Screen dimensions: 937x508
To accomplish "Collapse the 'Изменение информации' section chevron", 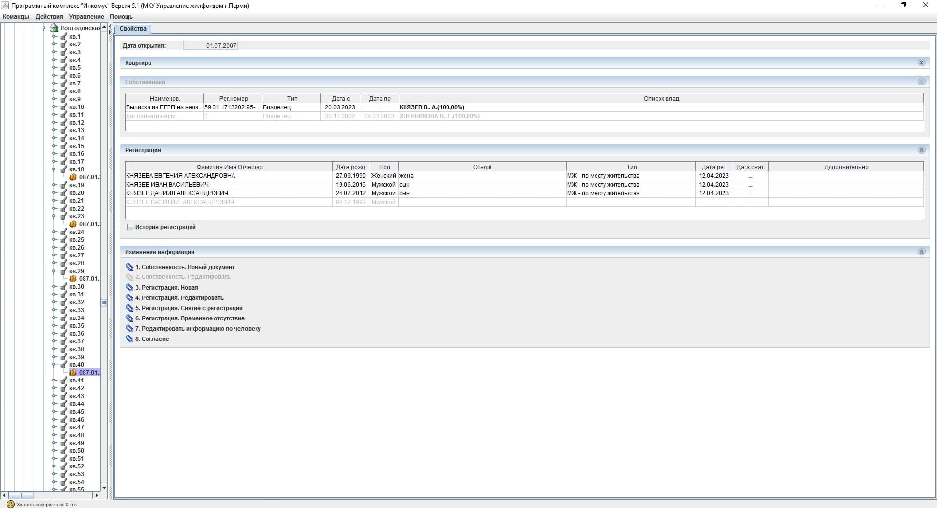I will (x=921, y=252).
